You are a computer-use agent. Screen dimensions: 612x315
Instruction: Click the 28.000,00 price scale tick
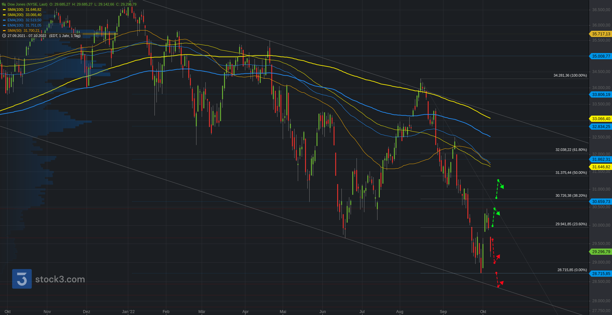601,301
